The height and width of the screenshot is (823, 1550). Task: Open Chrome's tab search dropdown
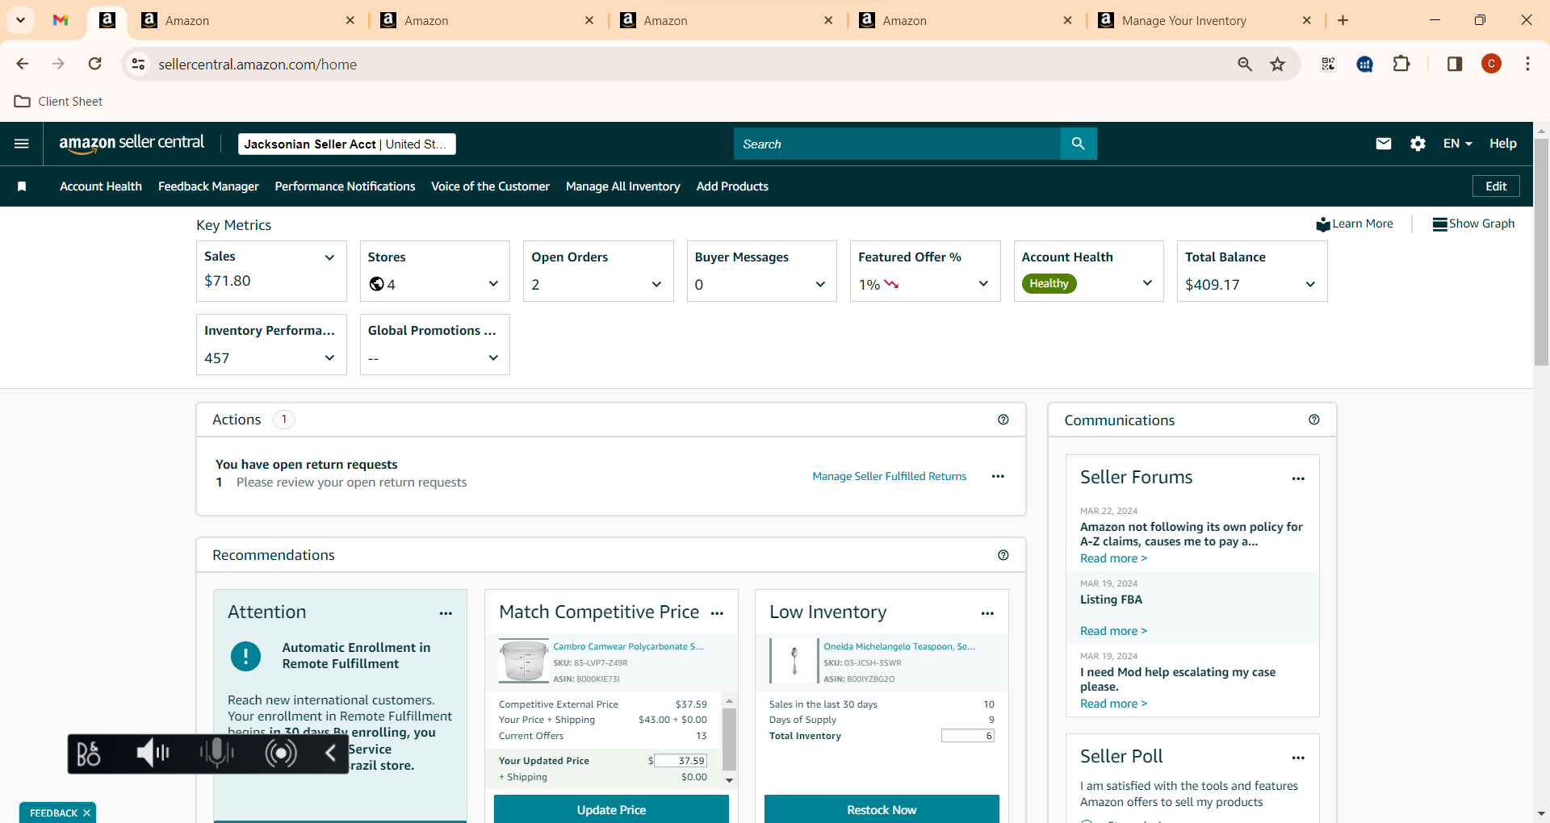pyautogui.click(x=20, y=20)
